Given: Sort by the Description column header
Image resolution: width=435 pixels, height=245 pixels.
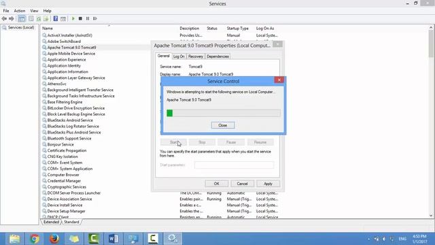Looking at the screenshot, I should (x=189, y=29).
